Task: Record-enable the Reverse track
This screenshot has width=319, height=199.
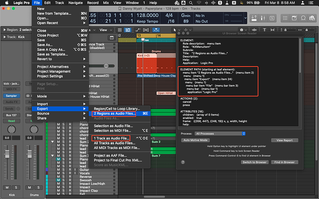Action: click(x=70, y=177)
